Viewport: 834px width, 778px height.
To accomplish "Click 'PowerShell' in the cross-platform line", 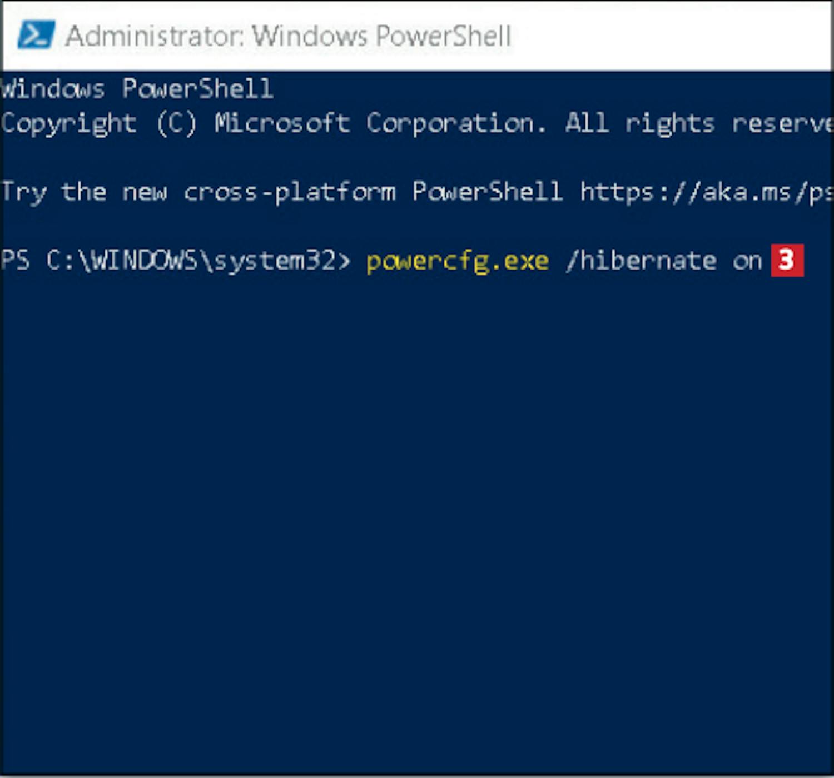I will point(487,192).
